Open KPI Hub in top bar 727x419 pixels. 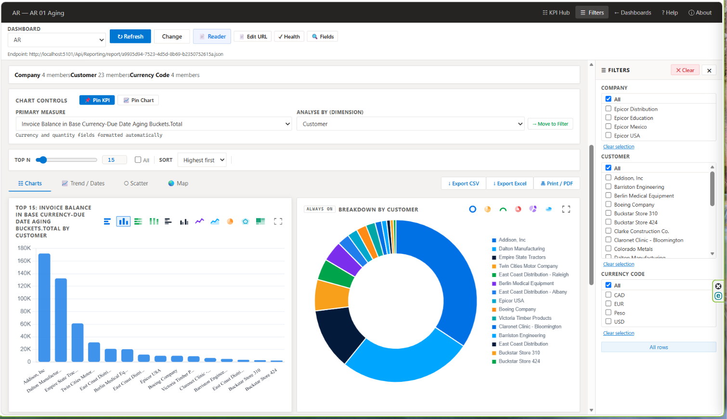coord(556,13)
